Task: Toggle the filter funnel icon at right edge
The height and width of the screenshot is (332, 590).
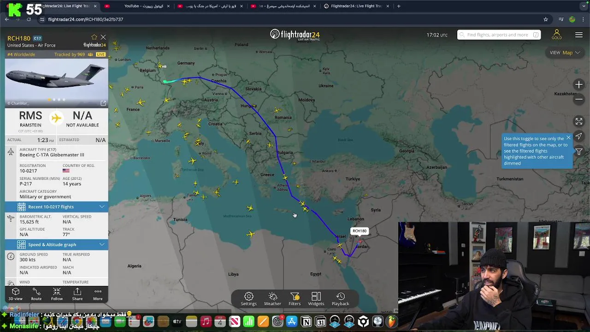Action: 579,152
